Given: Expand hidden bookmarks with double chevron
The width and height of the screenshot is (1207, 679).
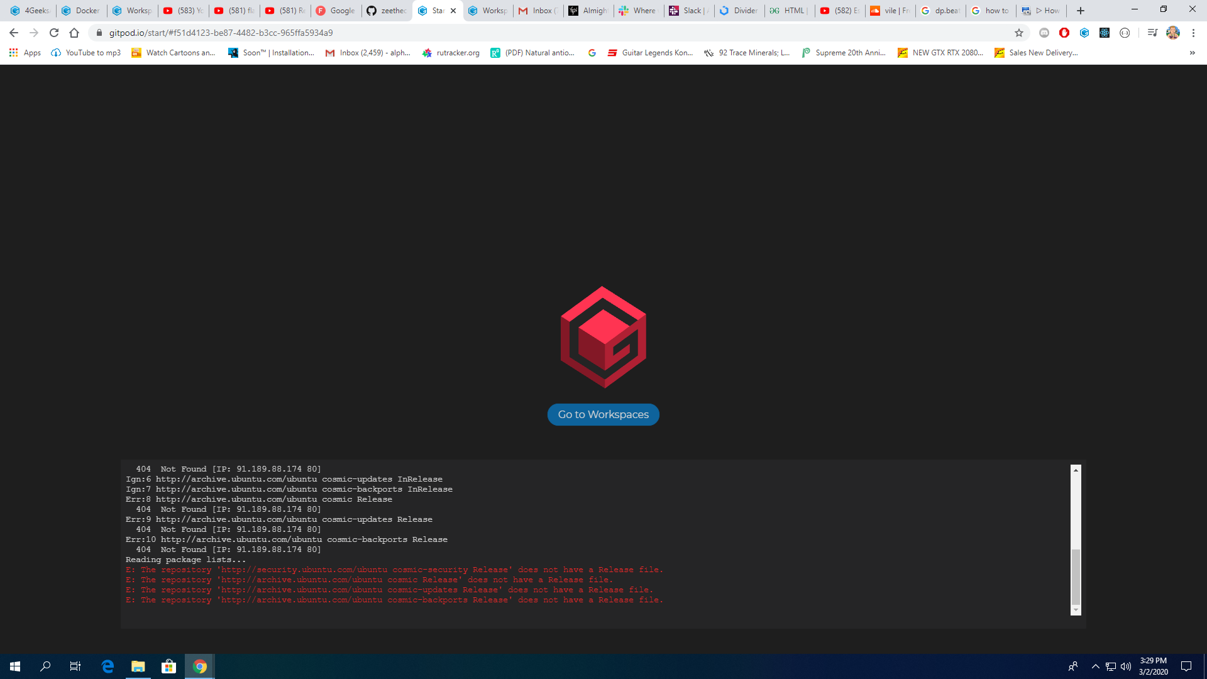Looking at the screenshot, I should pyautogui.click(x=1193, y=53).
